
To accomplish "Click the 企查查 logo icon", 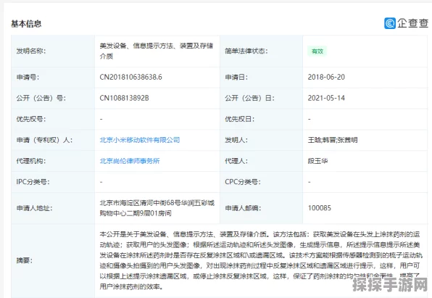I will pos(390,23).
